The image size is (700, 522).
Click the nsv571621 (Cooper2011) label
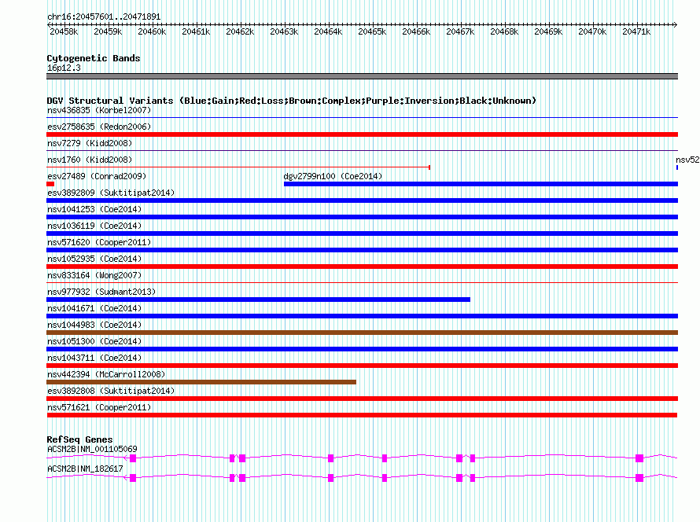pos(99,407)
